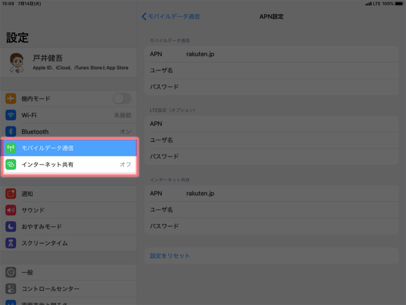Viewport: 406px width, 305px height.
Task: Tap ユーザ名 field under モバイルデータ通信
Action: click(272, 71)
